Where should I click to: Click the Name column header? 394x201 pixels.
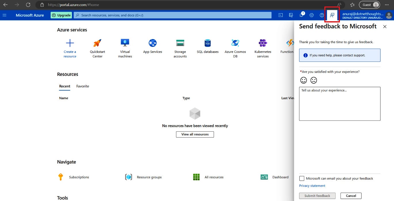pos(64,98)
